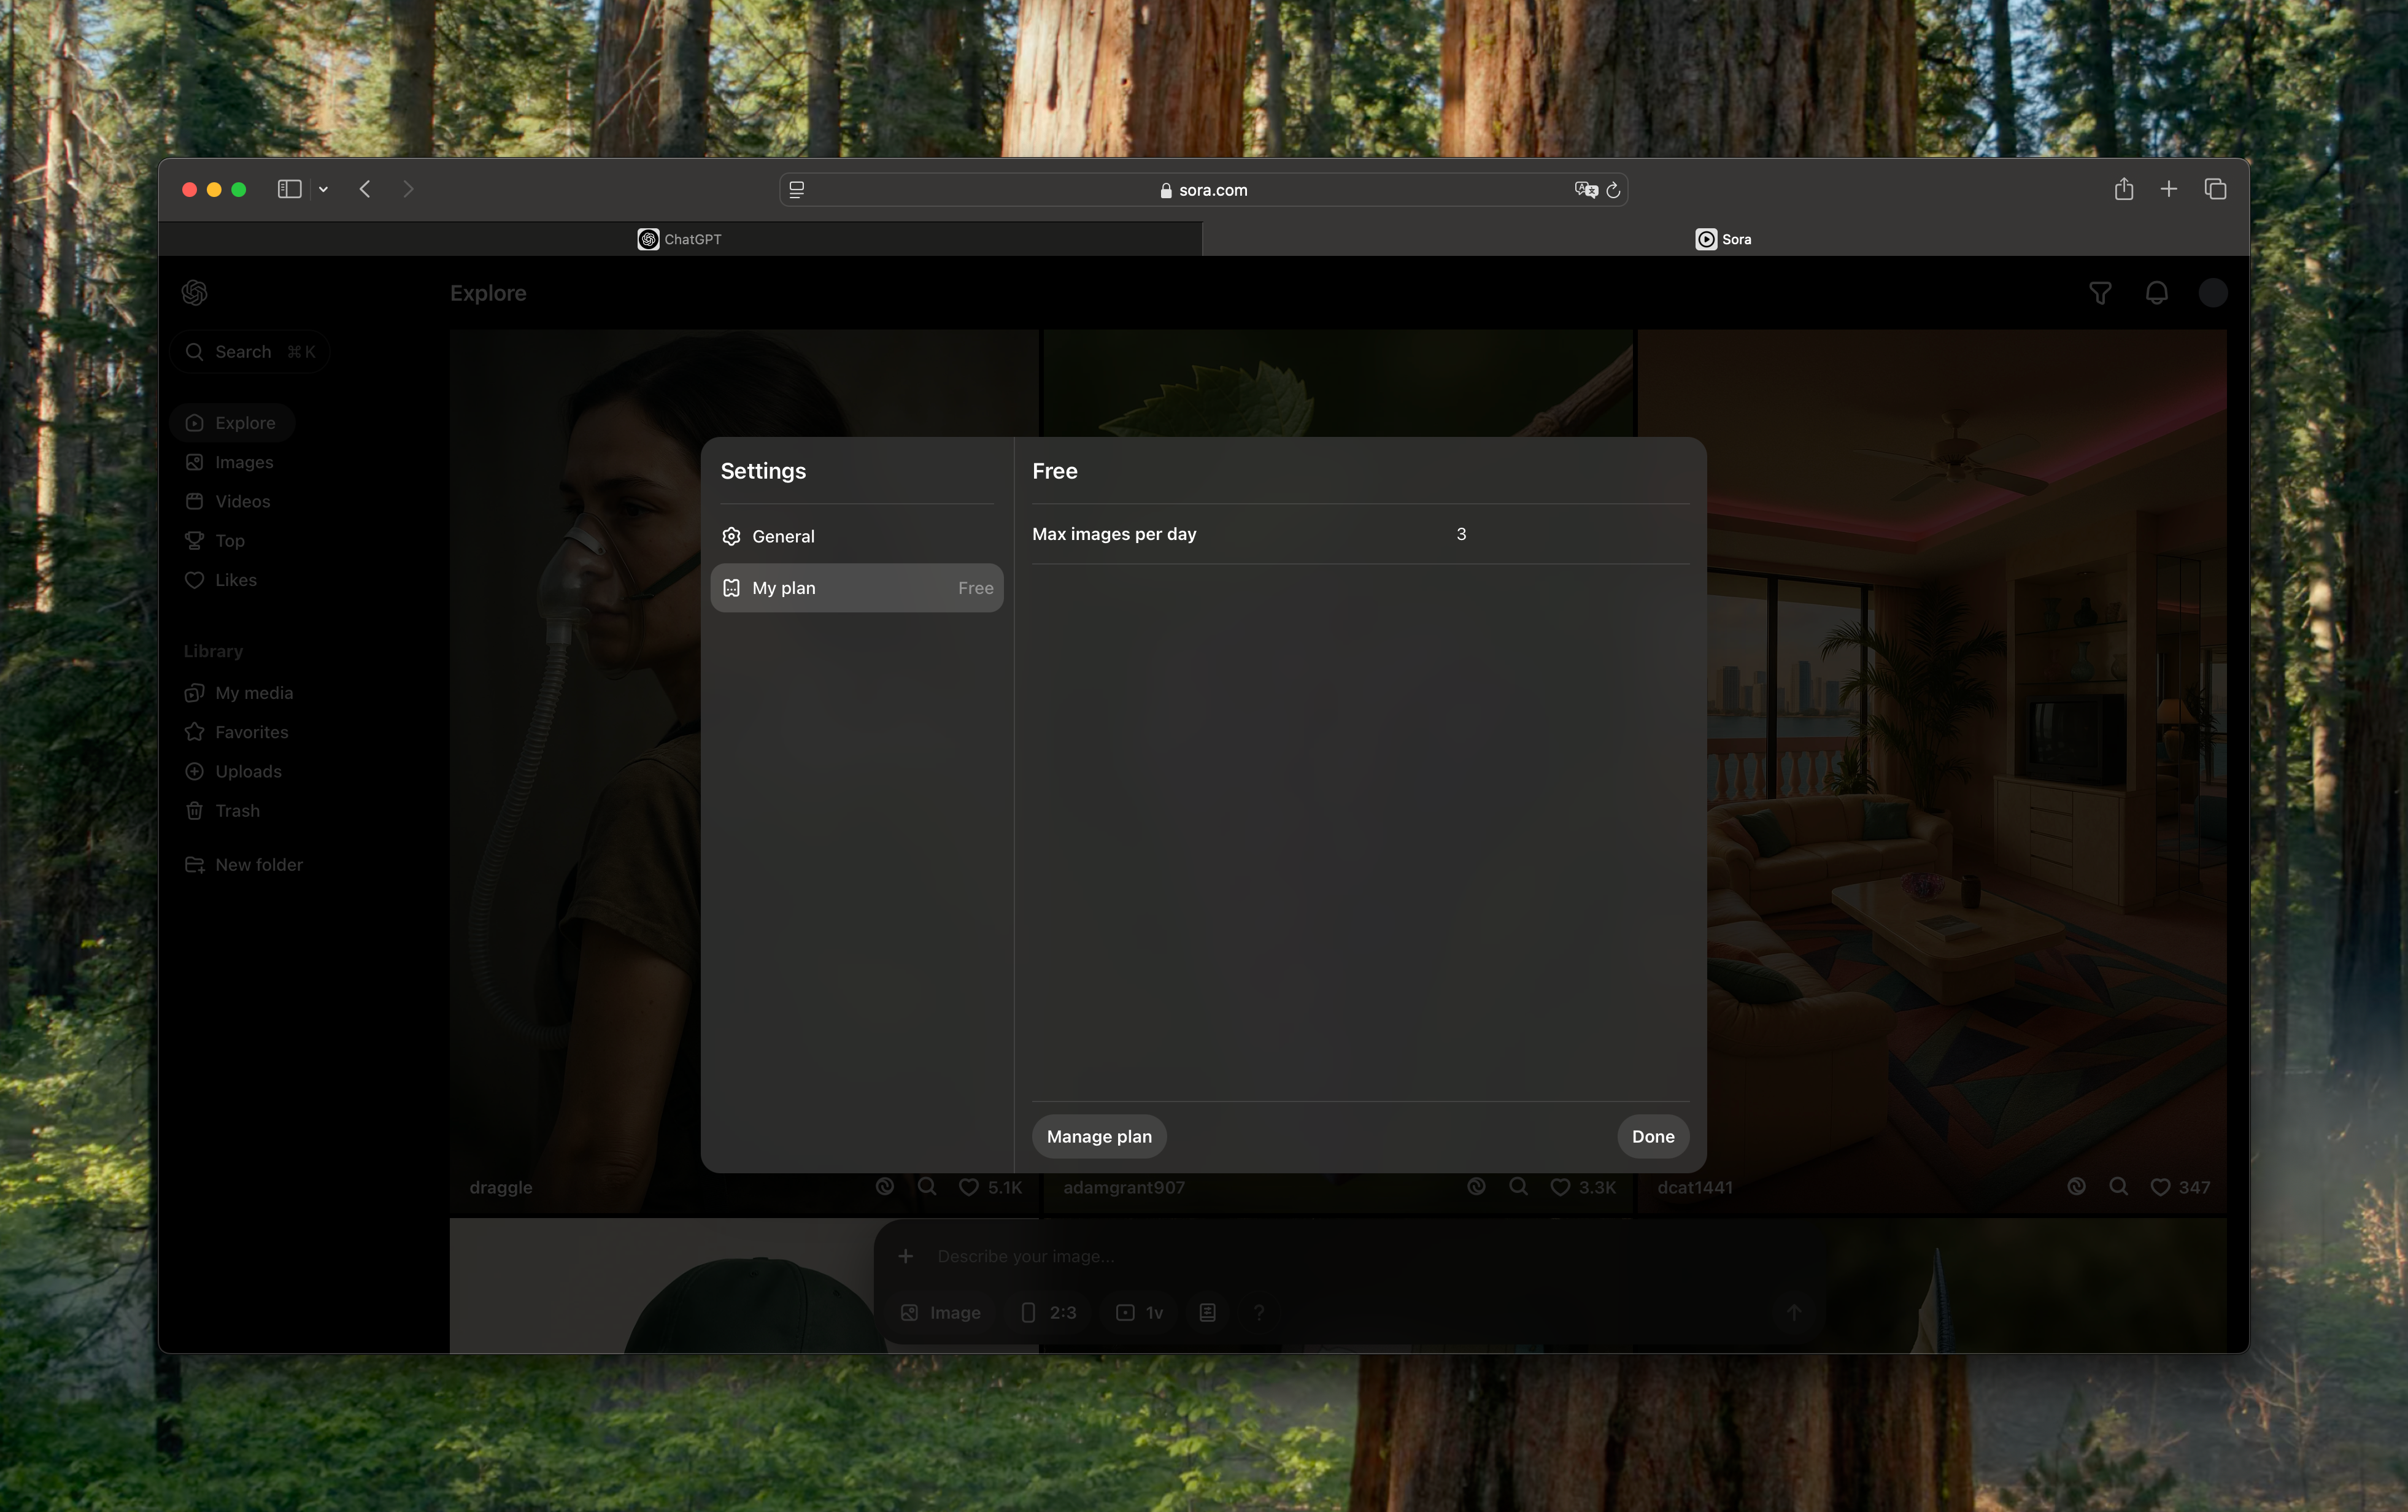Open Uploads in Library
2408x1512 pixels.
pyautogui.click(x=233, y=771)
